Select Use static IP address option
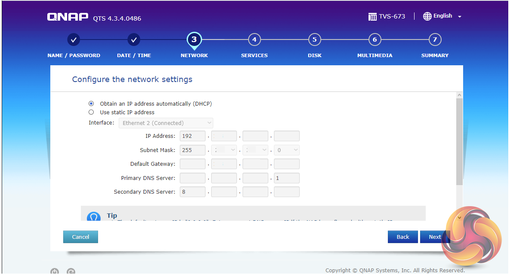The height and width of the screenshot is (274, 510). click(91, 112)
